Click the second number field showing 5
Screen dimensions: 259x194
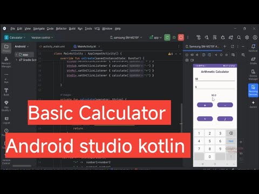(x=215, y=87)
